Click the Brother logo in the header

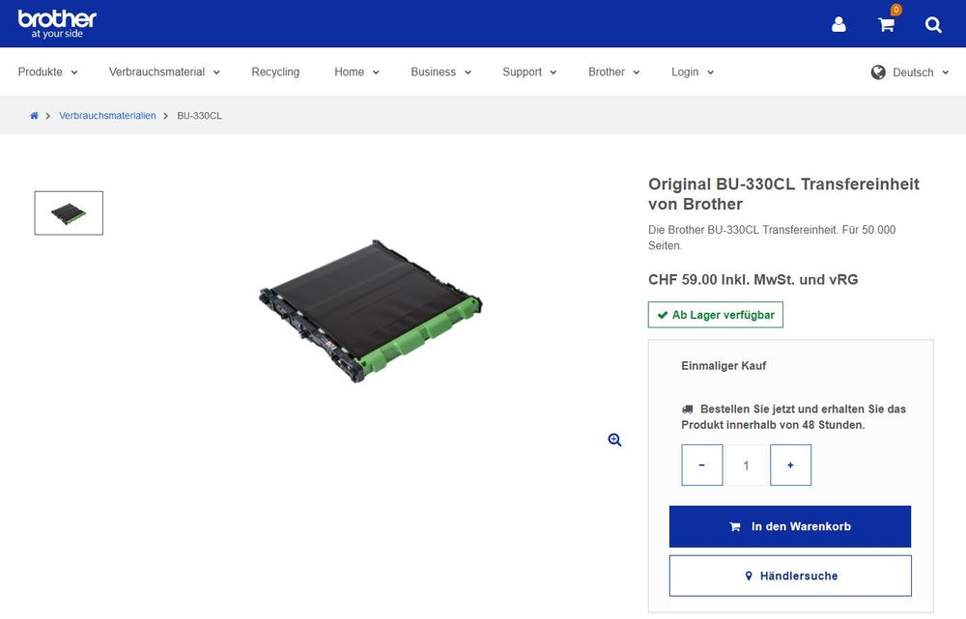point(58,21)
